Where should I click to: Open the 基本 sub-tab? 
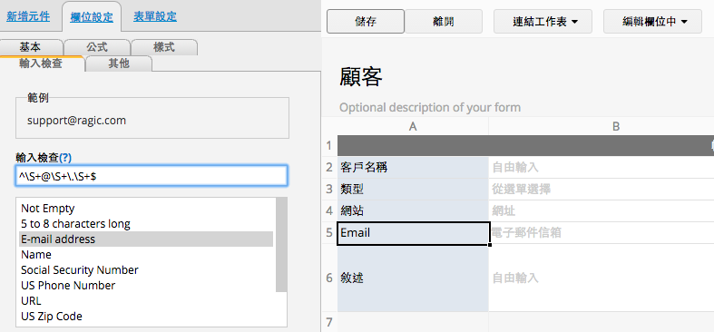[31, 47]
